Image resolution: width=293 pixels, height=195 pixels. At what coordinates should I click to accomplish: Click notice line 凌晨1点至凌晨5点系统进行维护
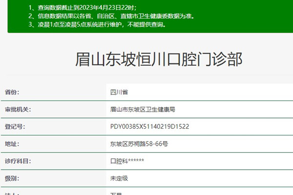(97, 24)
